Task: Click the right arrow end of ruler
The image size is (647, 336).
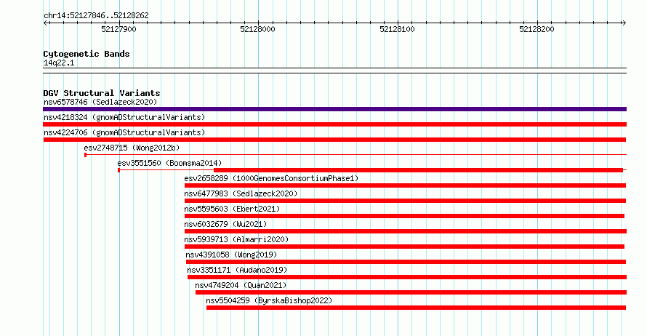Action: (624, 23)
